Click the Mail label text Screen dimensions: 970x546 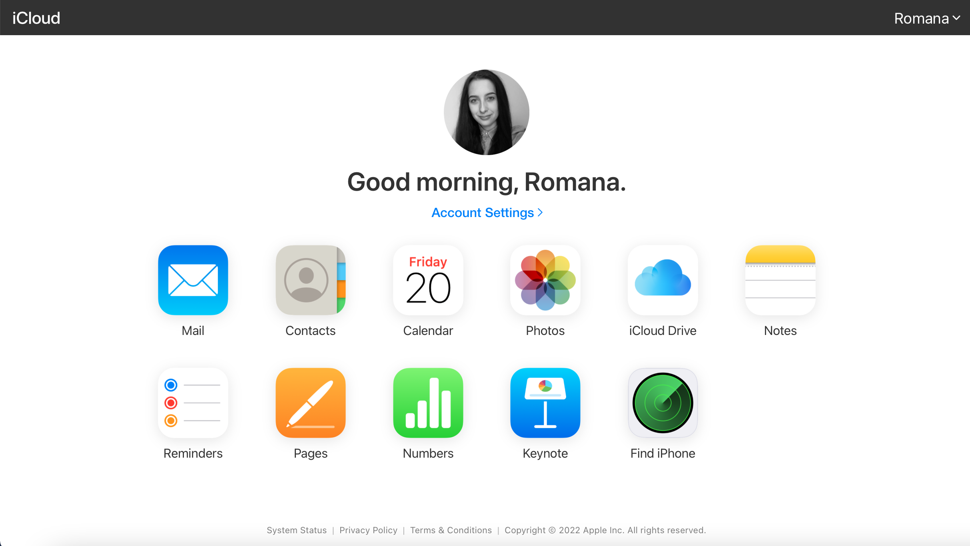[193, 331]
